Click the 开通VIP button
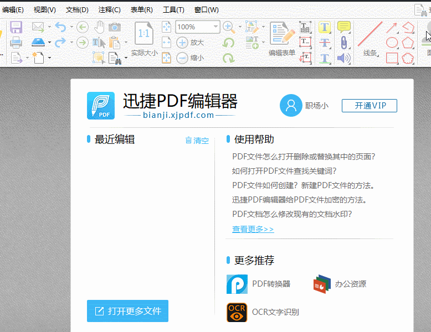The image size is (431, 332). point(370,106)
